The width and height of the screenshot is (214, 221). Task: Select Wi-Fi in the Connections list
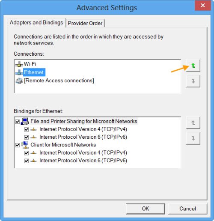click(x=30, y=64)
